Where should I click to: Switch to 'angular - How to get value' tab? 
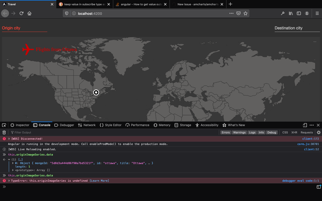tap(141, 4)
